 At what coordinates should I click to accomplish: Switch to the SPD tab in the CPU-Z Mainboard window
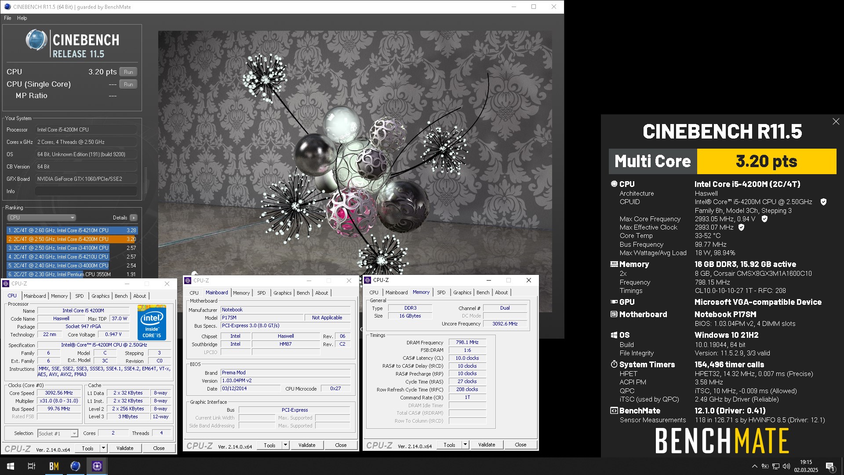[x=262, y=293]
